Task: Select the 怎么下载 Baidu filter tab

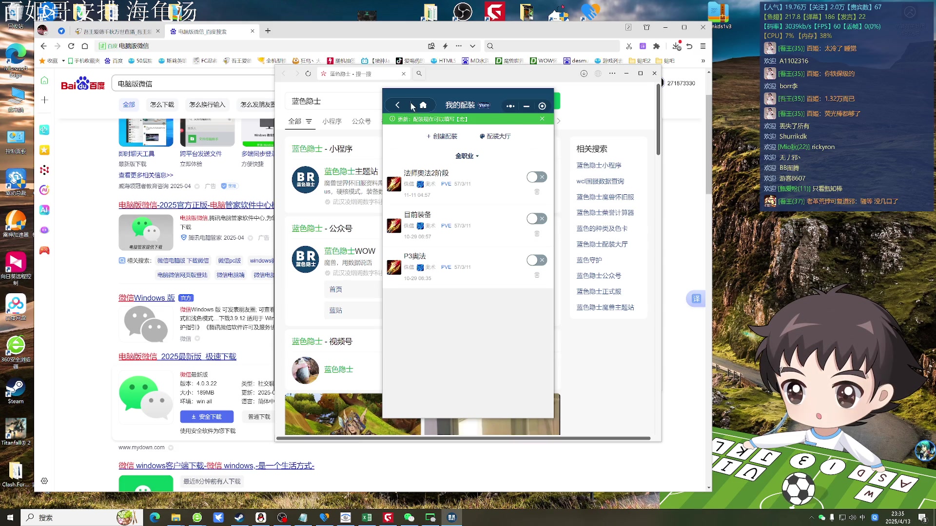Action: click(x=162, y=104)
